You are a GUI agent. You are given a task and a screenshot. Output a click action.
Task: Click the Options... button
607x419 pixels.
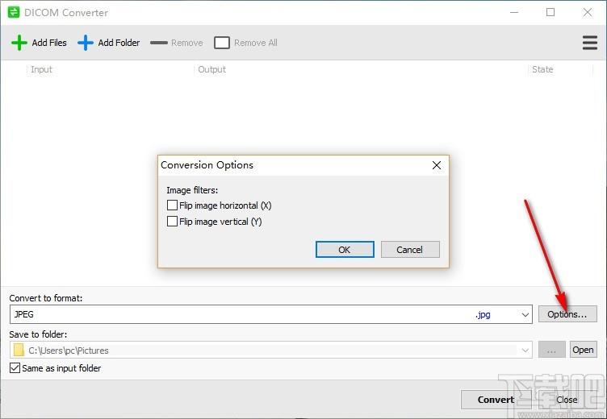[567, 314]
